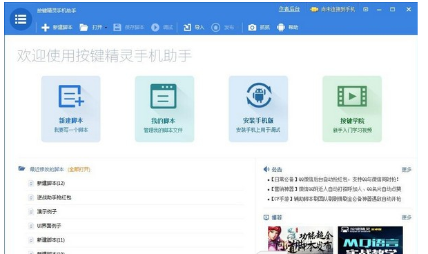Open the 新建脚本 large tile

pos(71,109)
